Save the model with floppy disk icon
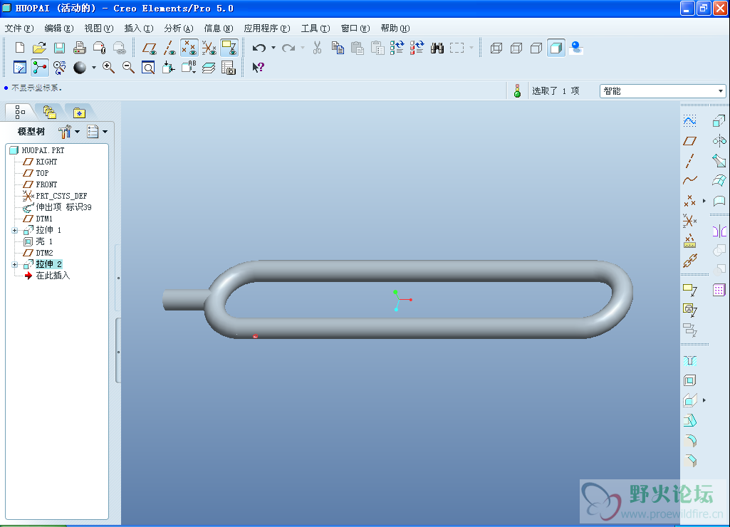 (x=59, y=48)
